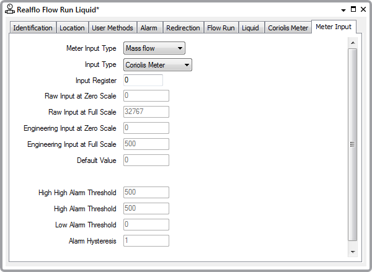This screenshot has width=372, height=272.
Task: Click the Input Register label
Action: coord(96,81)
